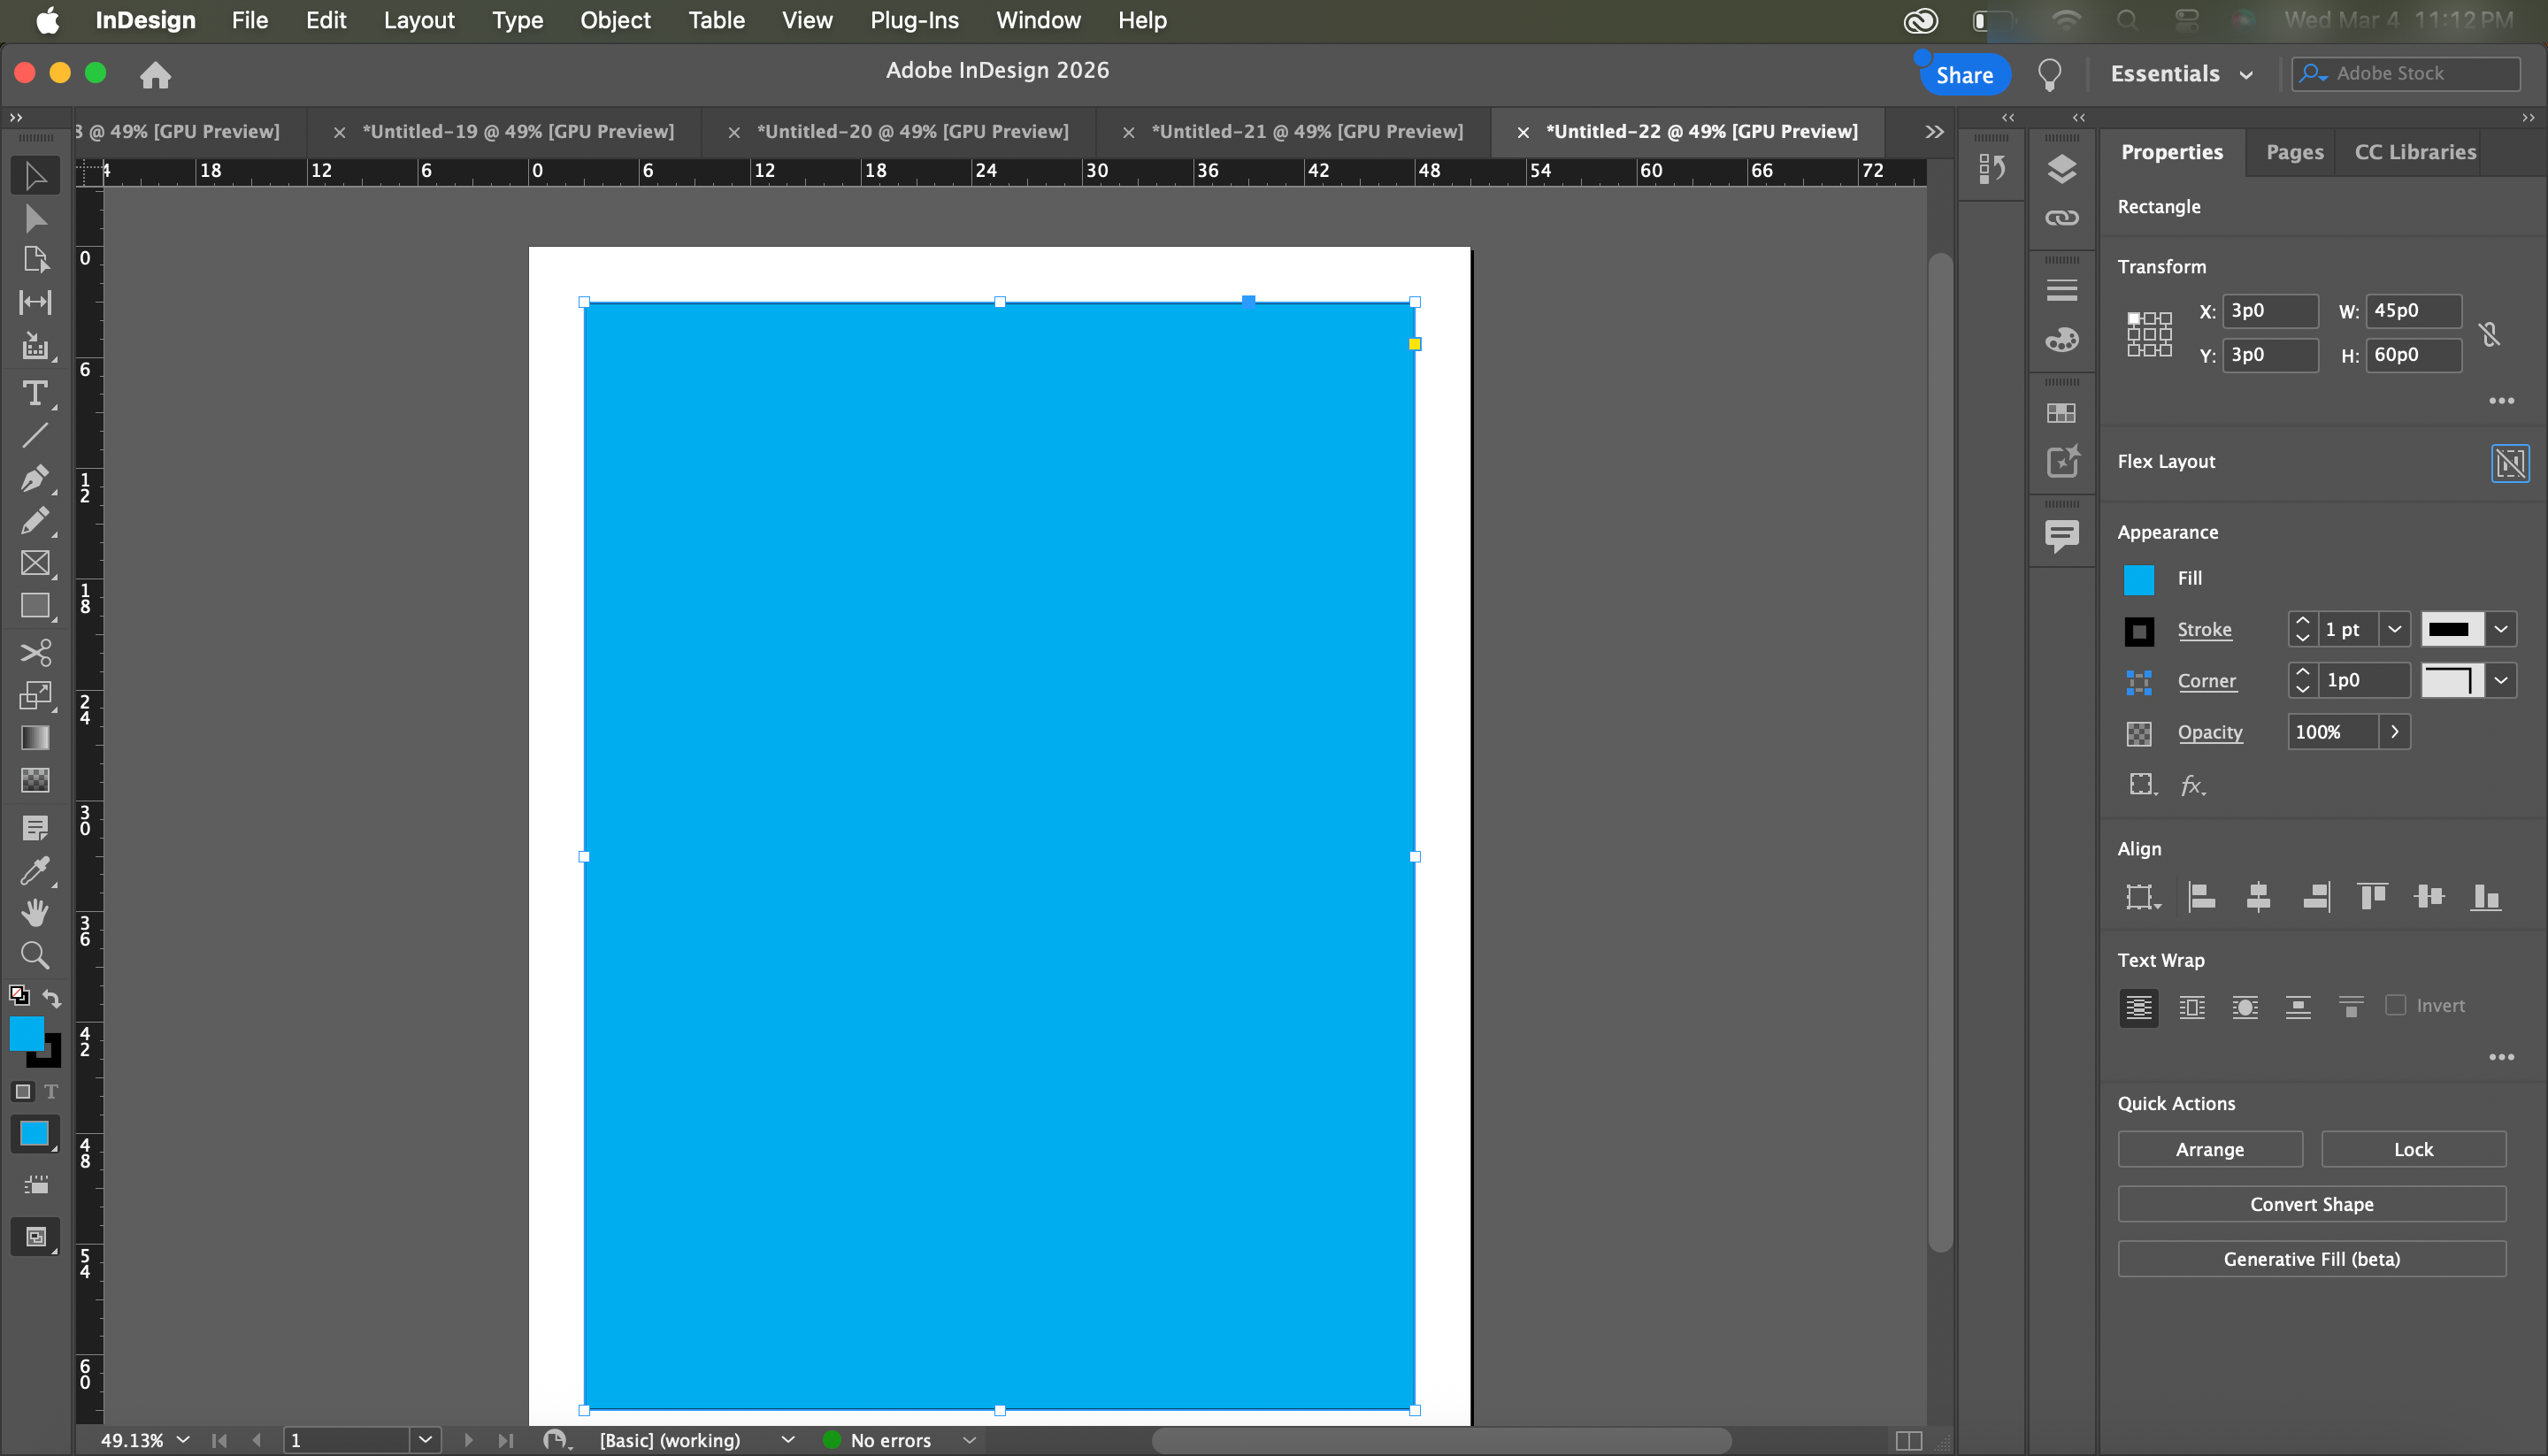Open the Layers panel icon
The width and height of the screenshot is (2548, 1456).
(2061, 169)
